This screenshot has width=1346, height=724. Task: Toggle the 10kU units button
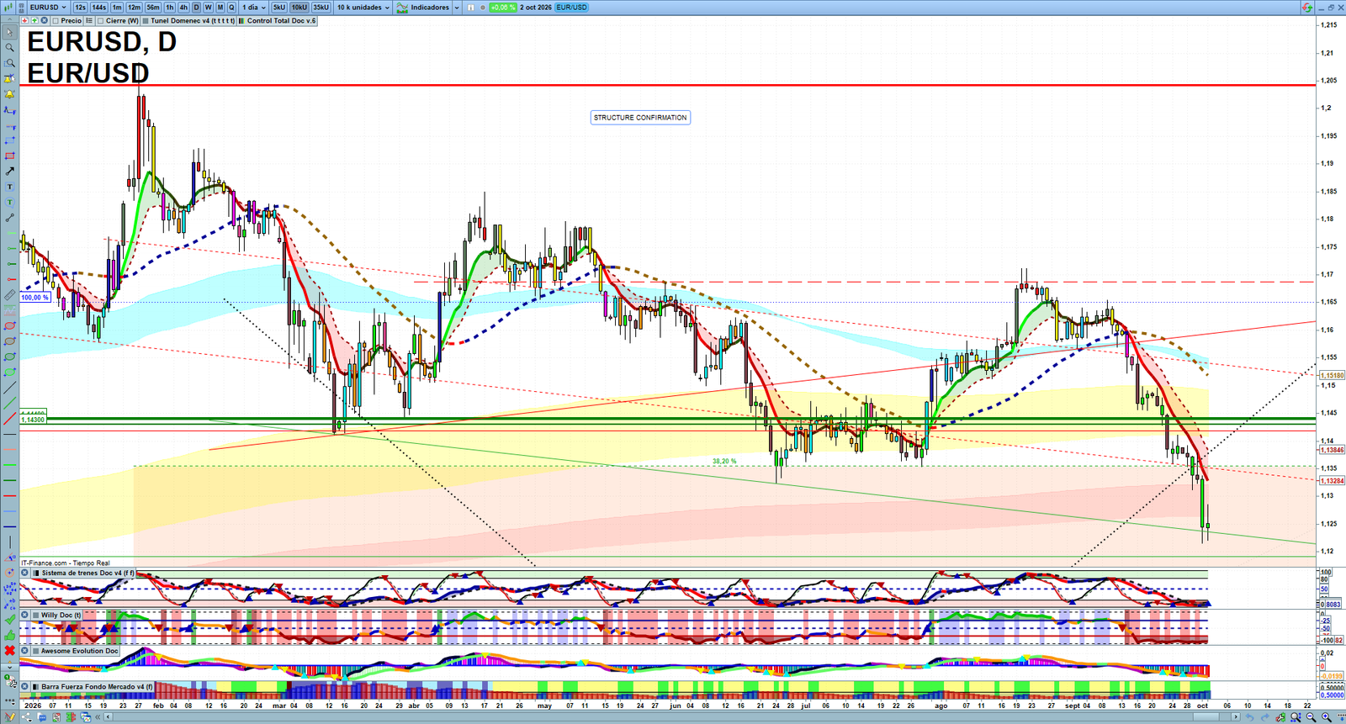(x=299, y=8)
